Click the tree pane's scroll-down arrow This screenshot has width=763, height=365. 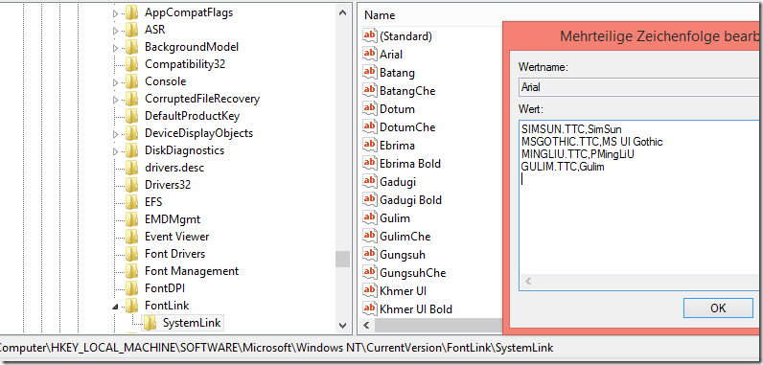click(342, 325)
